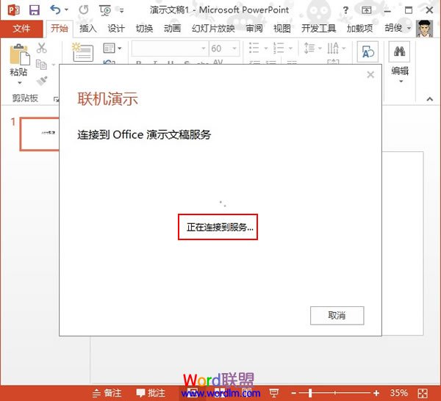Image resolution: width=441 pixels, height=401 pixels.
Task: Click the zoom in plus button
Action: tap(376, 393)
